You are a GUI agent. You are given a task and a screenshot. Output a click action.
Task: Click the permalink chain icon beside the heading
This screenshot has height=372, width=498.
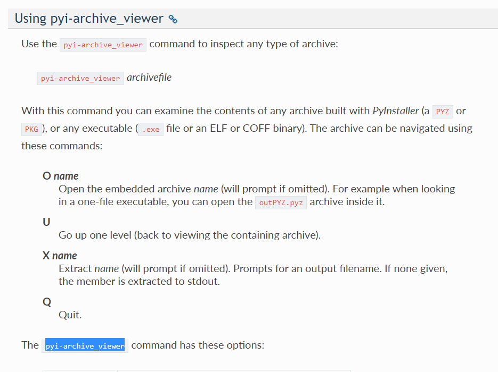(x=173, y=19)
